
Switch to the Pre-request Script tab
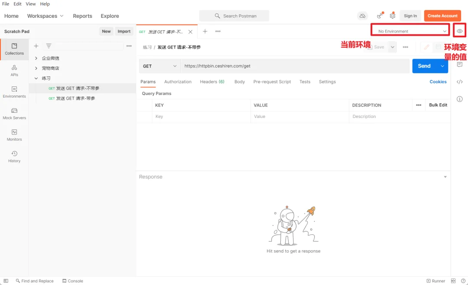(272, 82)
